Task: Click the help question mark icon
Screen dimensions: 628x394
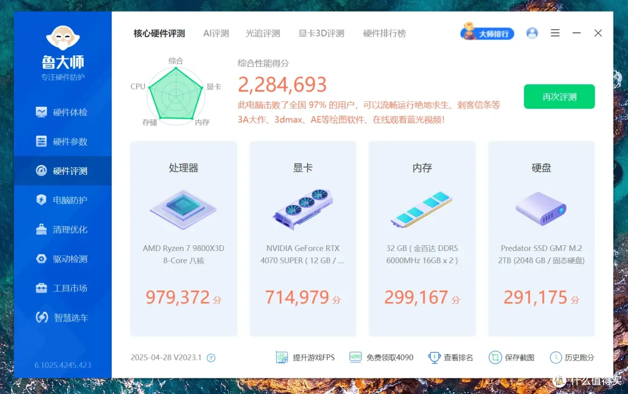Action: (x=211, y=358)
